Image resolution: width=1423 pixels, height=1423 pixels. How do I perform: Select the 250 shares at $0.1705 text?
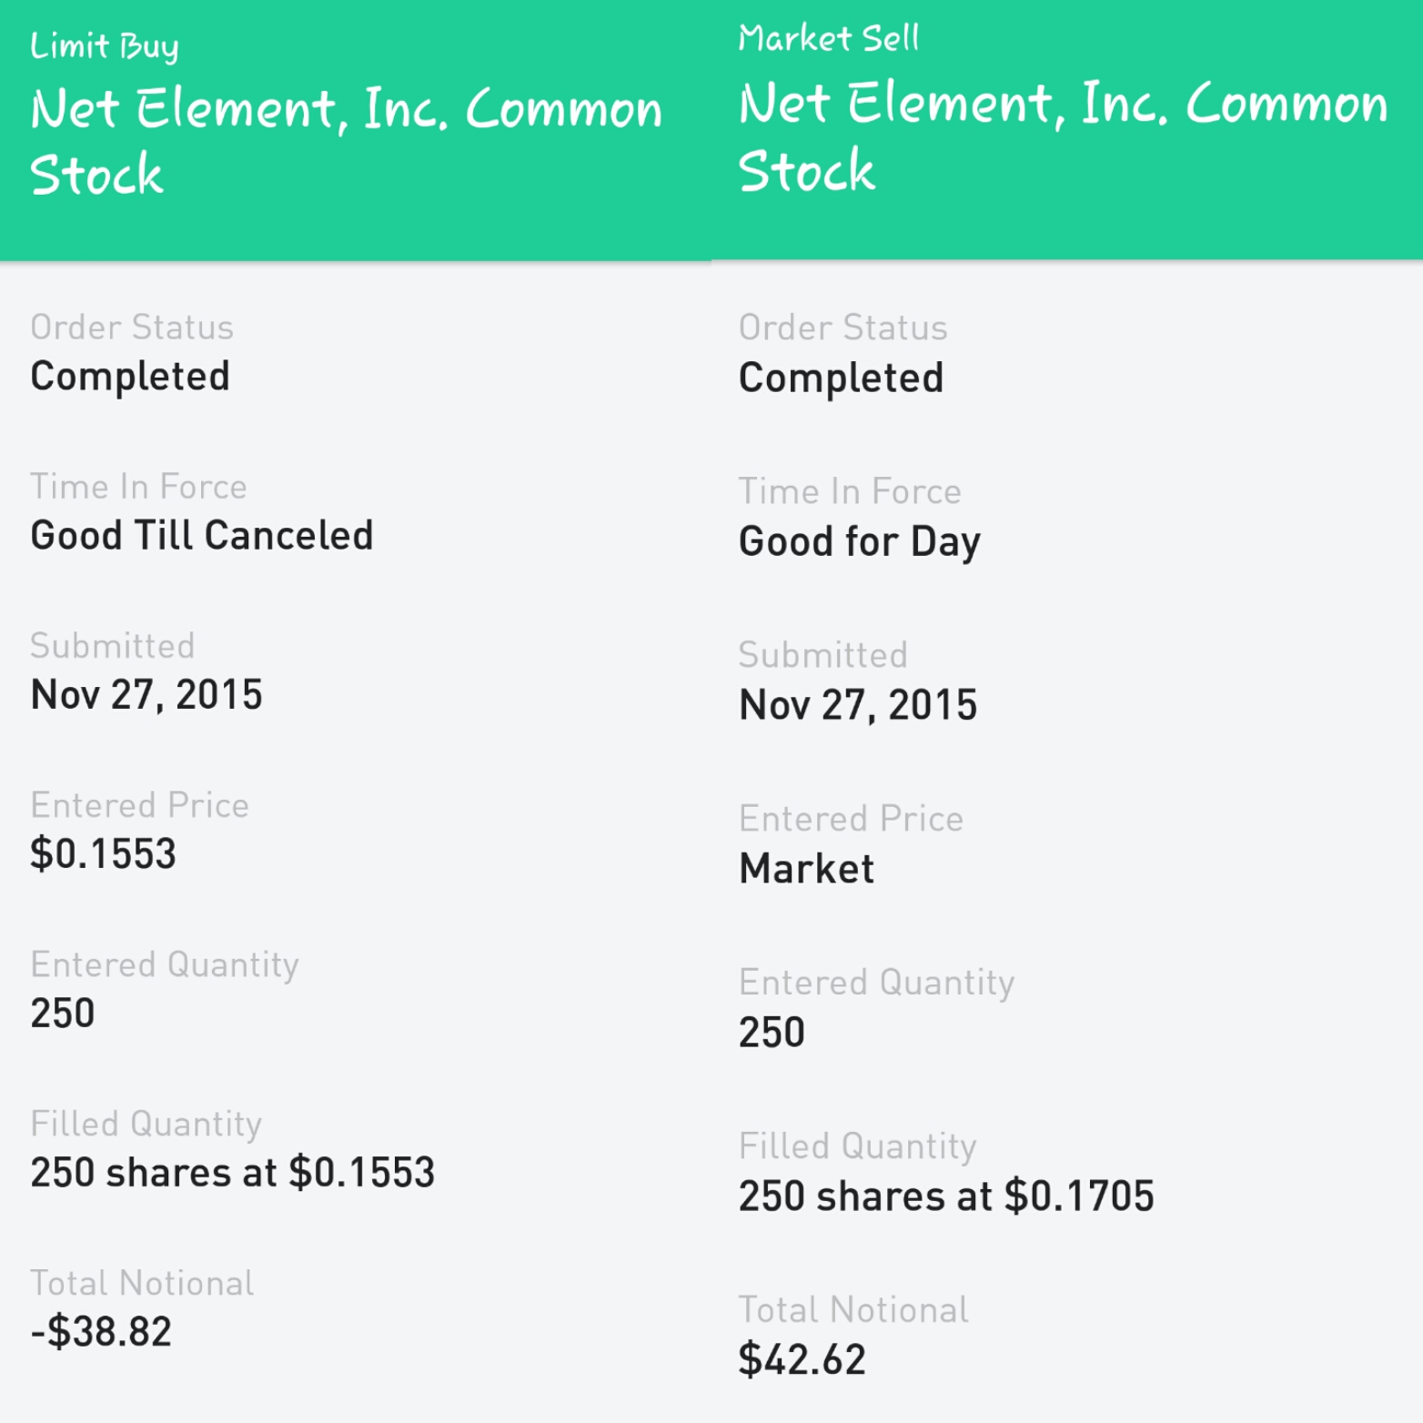click(946, 1196)
